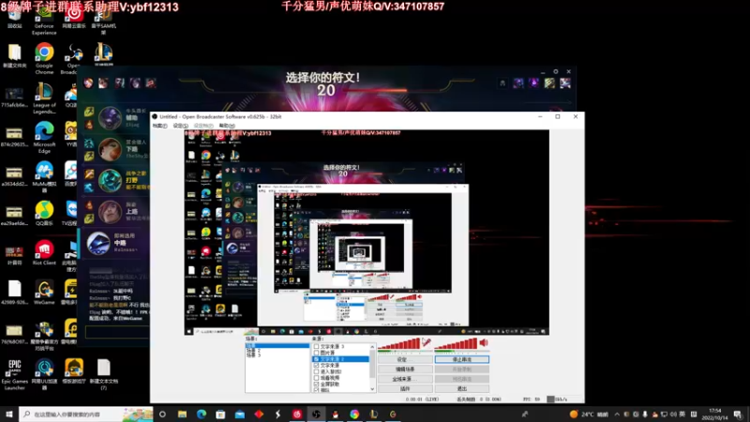Click weather widget showing 24°C
The width and height of the screenshot is (750, 422).
click(x=590, y=414)
